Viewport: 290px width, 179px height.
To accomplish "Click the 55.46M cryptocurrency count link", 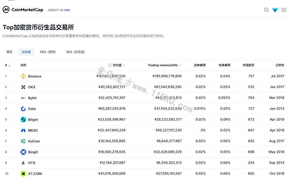I will [65, 10].
